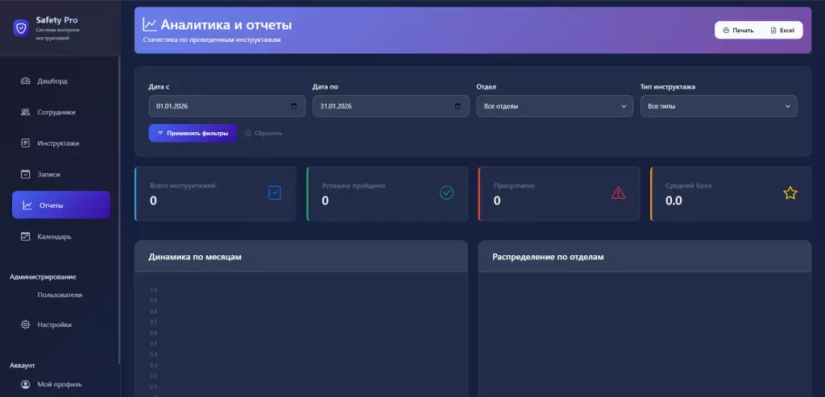Click the star icon on 'Средний балл' card
825x397 pixels.
(790, 192)
